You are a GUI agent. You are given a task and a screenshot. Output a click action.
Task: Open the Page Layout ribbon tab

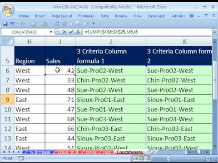point(62,16)
